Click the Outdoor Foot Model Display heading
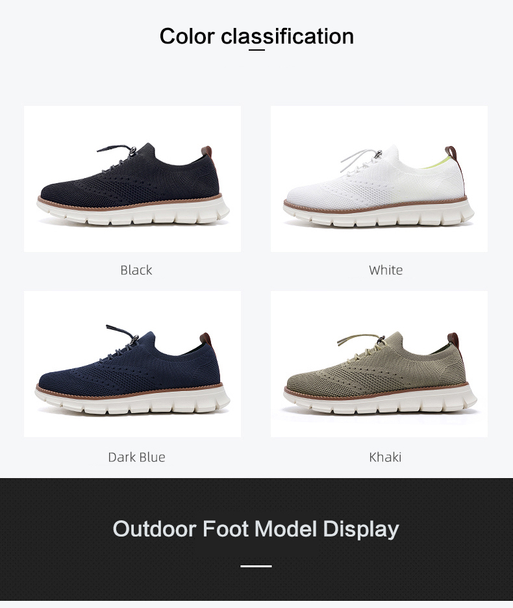This screenshot has height=608, width=513. coord(256,529)
